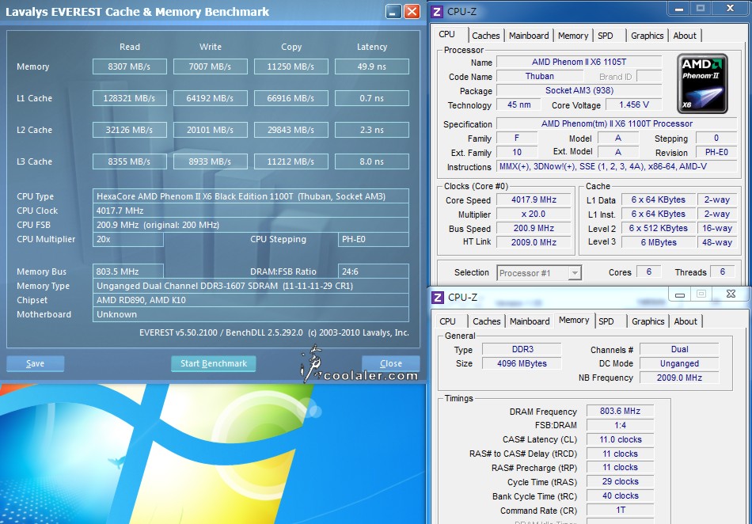Click the Memory Type field showing DDR3-1607 SDRAM

[251, 286]
